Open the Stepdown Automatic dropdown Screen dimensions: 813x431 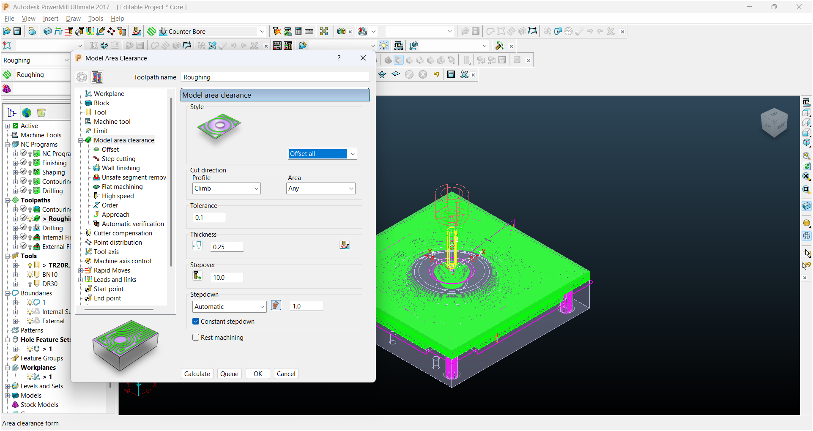coord(262,307)
